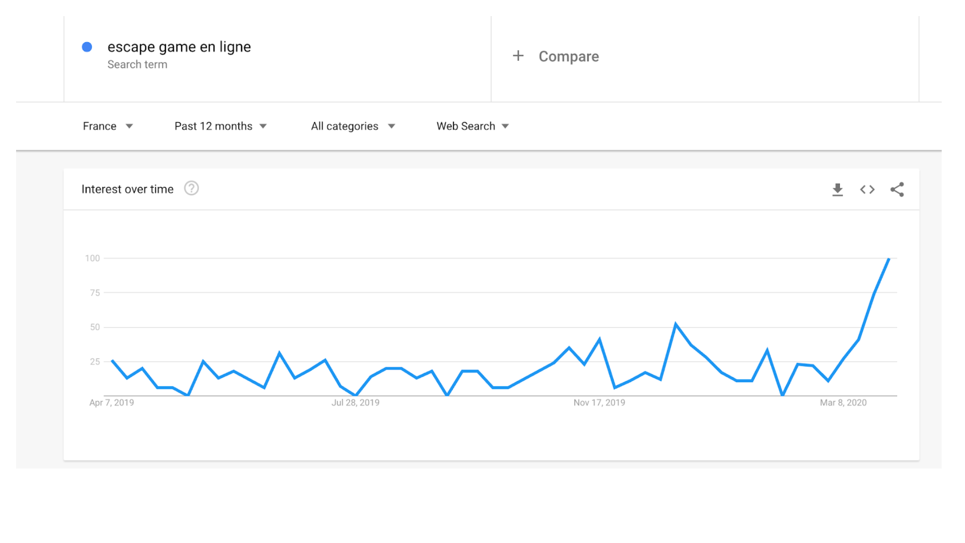Image resolution: width=965 pixels, height=543 pixels.
Task: Click the blue dot of the search term
Action: (87, 47)
